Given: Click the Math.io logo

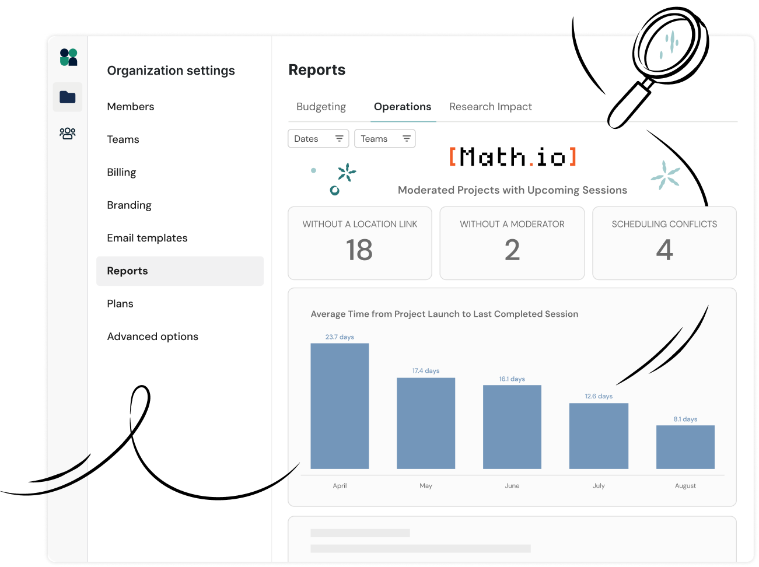Looking at the screenshot, I should point(513,157).
